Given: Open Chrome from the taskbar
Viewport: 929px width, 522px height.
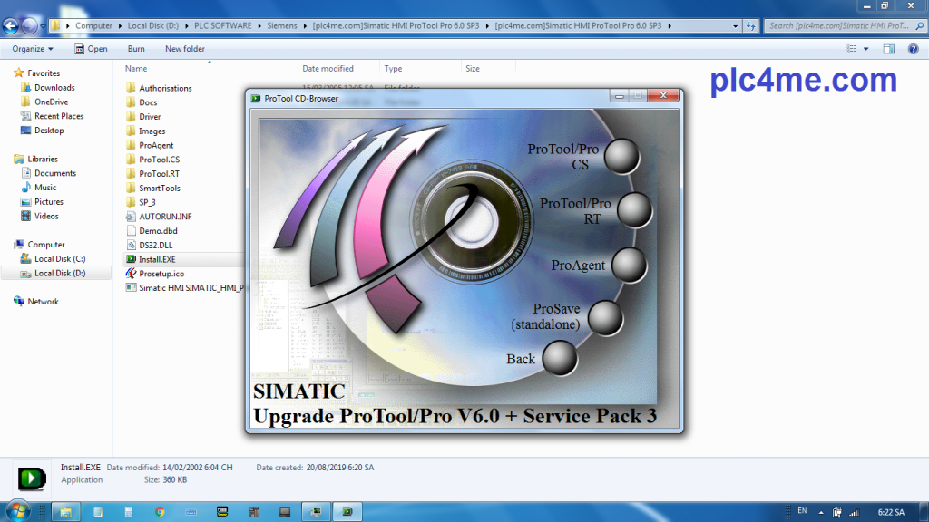Looking at the screenshot, I should click(160, 511).
